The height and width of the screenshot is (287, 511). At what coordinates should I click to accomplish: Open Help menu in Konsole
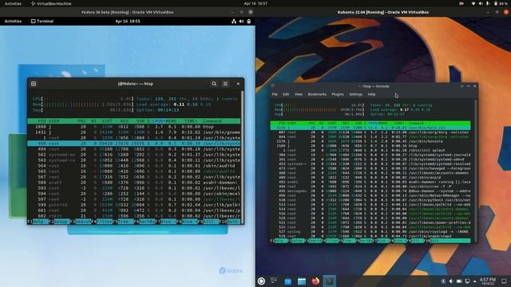[x=371, y=94]
